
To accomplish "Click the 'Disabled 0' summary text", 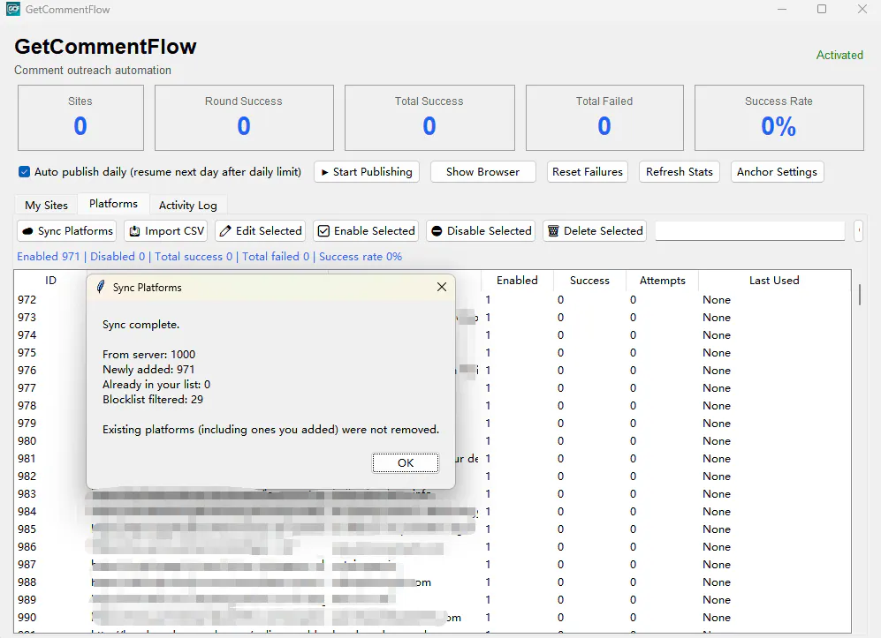I will click(118, 257).
